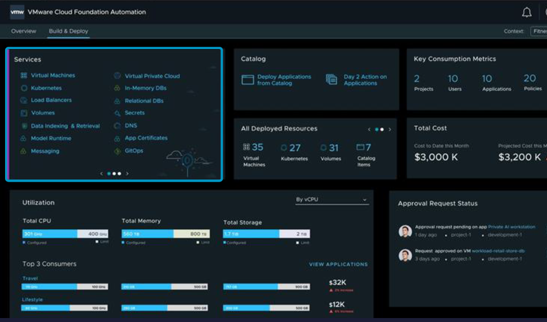Click the Messaging service icon
Image resolution: width=547 pixels, height=322 pixels.
[23, 151]
